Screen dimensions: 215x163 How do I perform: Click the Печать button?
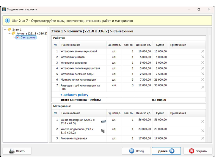[x=17, y=151]
